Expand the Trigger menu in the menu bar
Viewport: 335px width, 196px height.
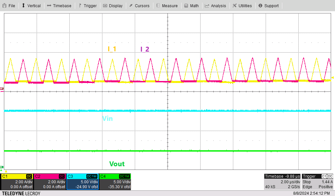pyautogui.click(x=87, y=6)
